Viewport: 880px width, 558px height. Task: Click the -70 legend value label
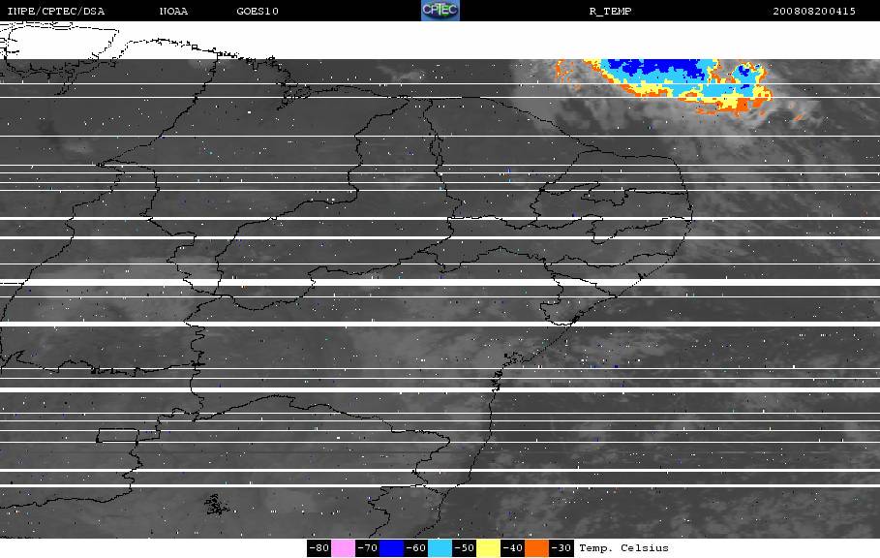click(368, 548)
